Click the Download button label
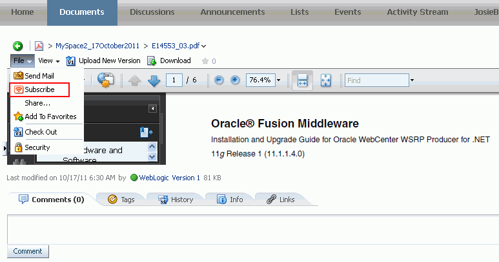 (x=176, y=61)
